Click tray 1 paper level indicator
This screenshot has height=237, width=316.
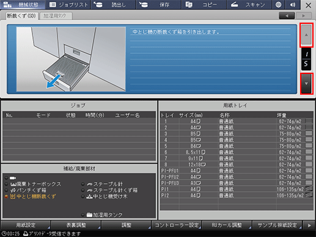pos(309,121)
